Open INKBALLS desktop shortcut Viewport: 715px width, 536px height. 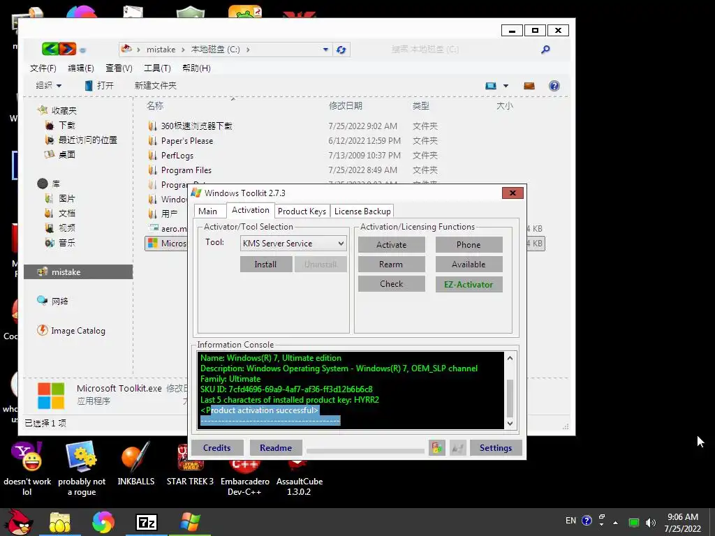click(x=136, y=463)
